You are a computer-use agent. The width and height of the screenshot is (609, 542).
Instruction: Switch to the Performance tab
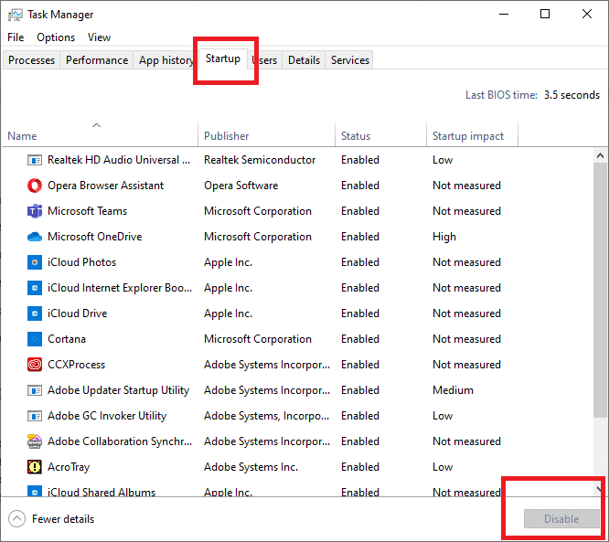[x=97, y=60]
